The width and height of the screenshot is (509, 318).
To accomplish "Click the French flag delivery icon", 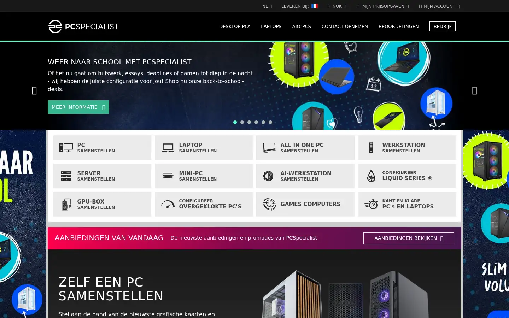I will (x=315, y=6).
